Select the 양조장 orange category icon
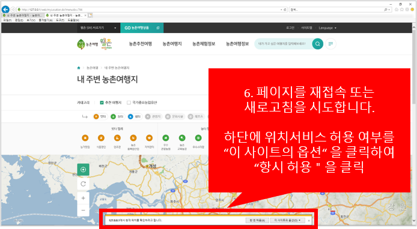Screen dimensions: 417x229 [117, 138]
